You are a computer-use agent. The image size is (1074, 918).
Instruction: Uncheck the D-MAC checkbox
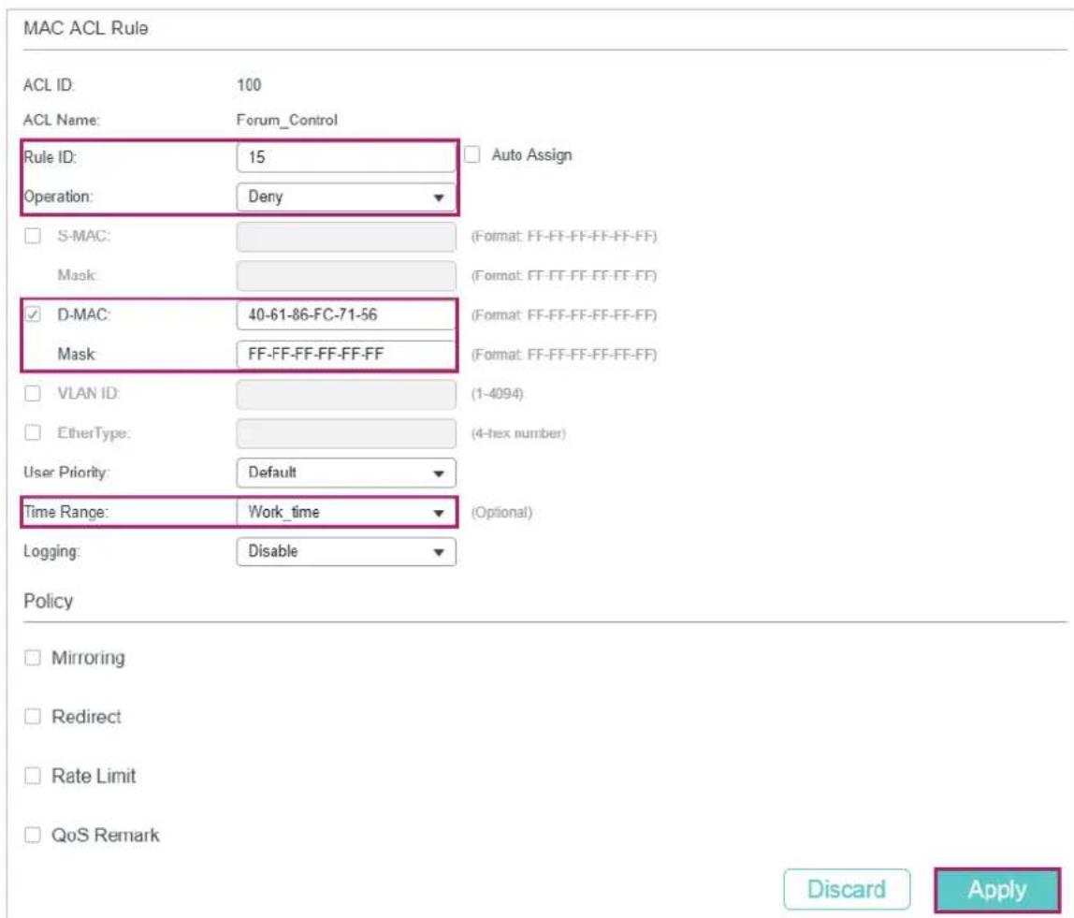pos(32,314)
